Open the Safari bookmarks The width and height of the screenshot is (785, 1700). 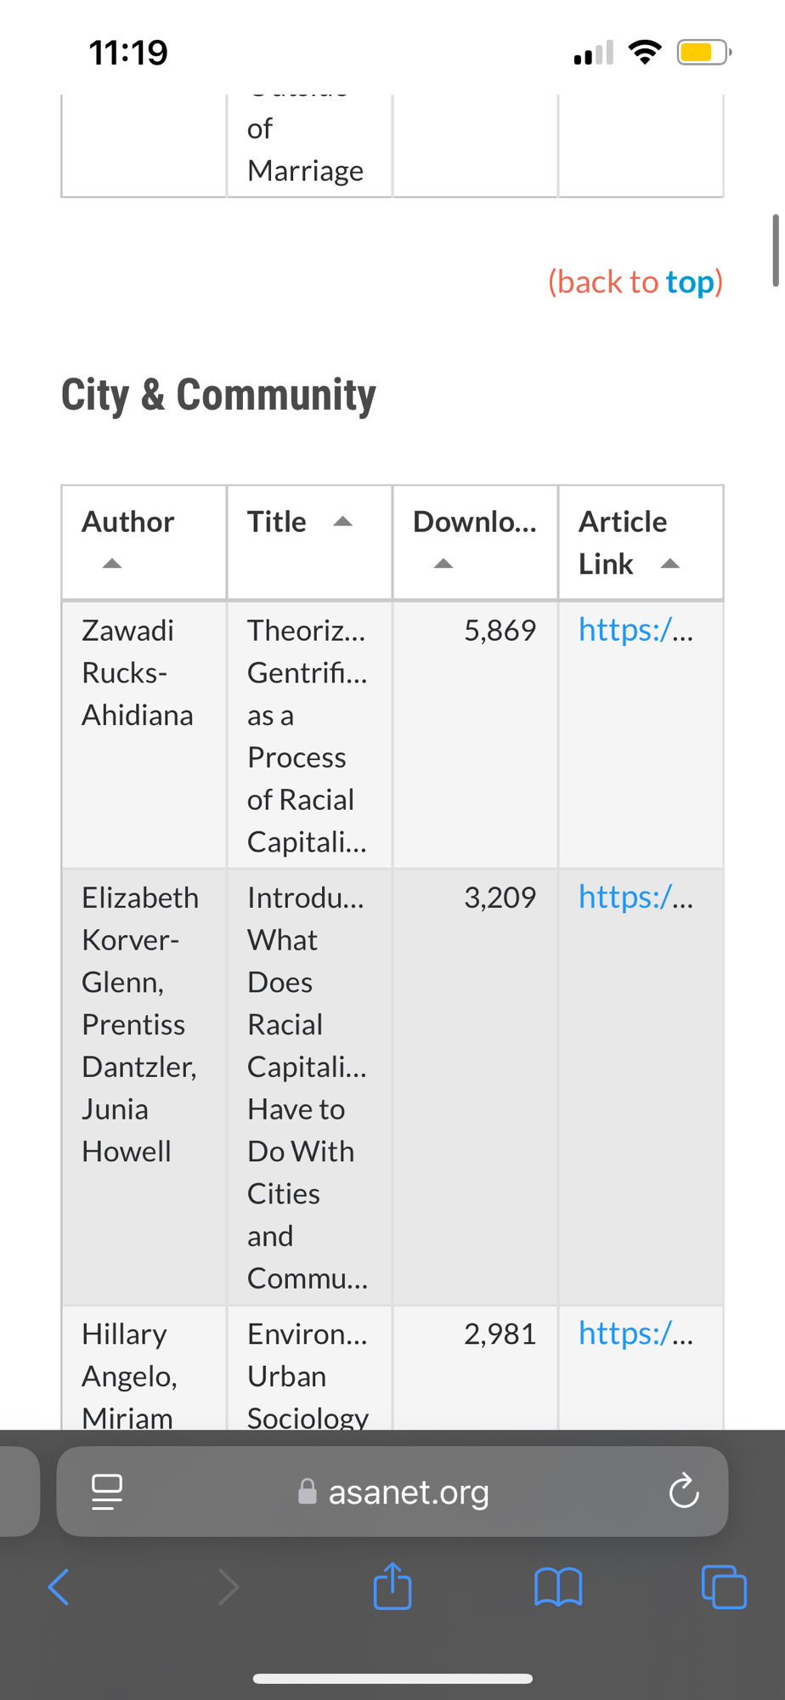tap(558, 1587)
